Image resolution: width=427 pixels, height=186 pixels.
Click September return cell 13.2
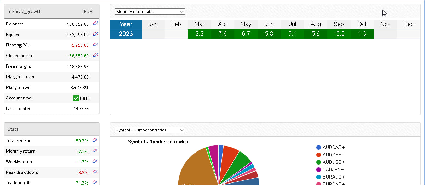339,34
